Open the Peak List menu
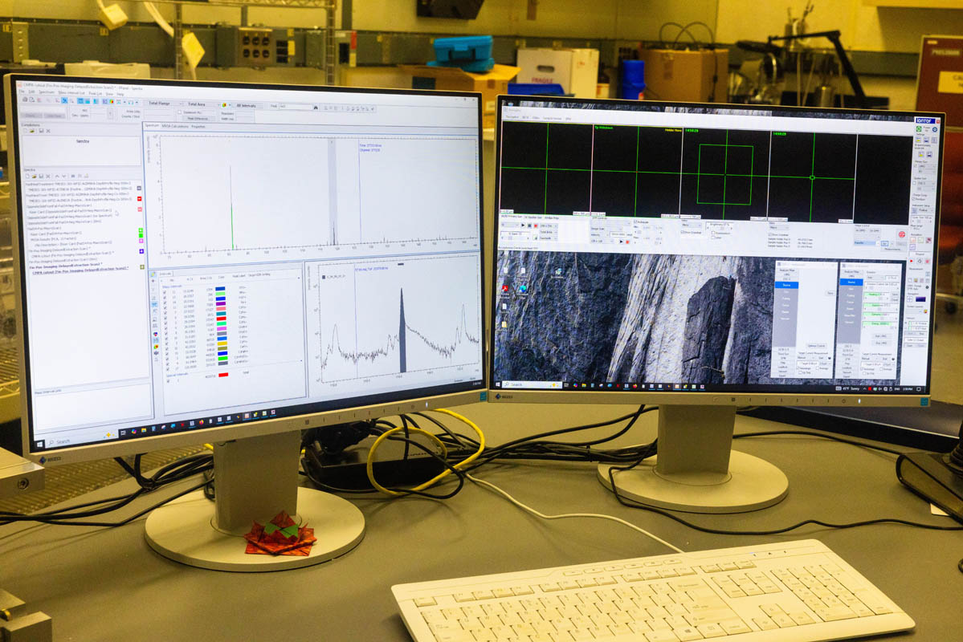Viewport: 963px width, 642px height. 96,93
